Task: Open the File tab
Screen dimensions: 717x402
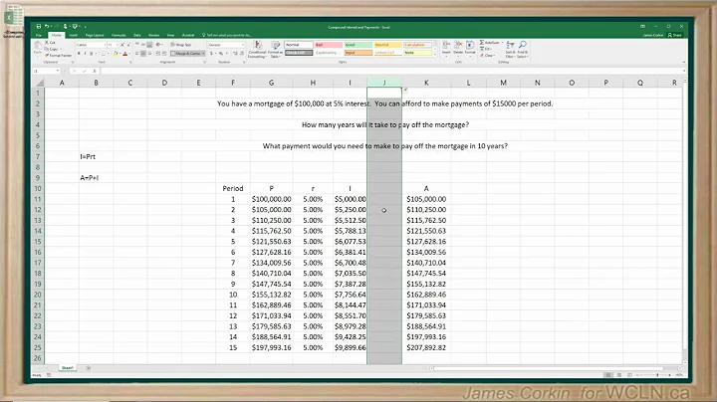Action: [39, 35]
